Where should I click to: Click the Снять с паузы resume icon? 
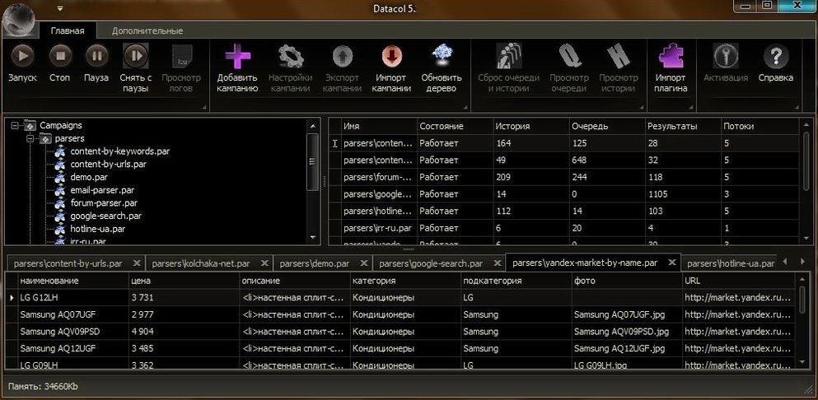[x=135, y=56]
